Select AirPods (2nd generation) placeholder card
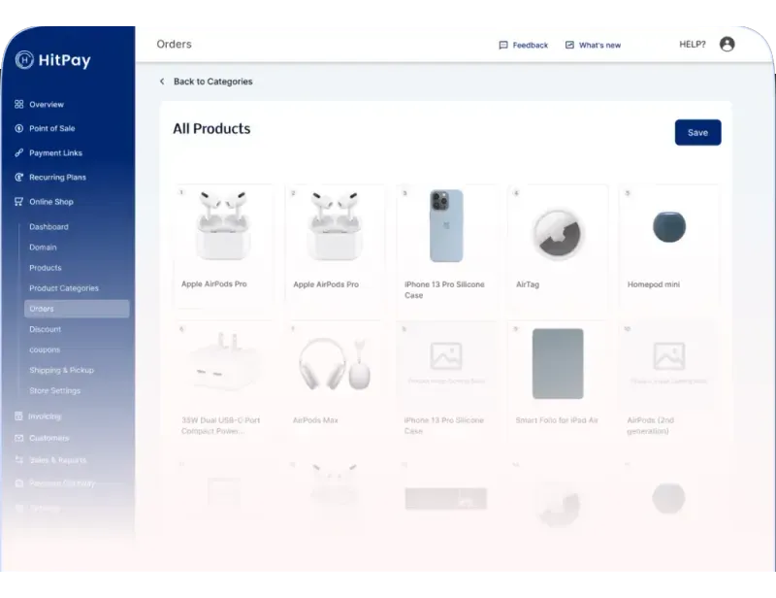The height and width of the screenshot is (598, 776). click(x=669, y=382)
